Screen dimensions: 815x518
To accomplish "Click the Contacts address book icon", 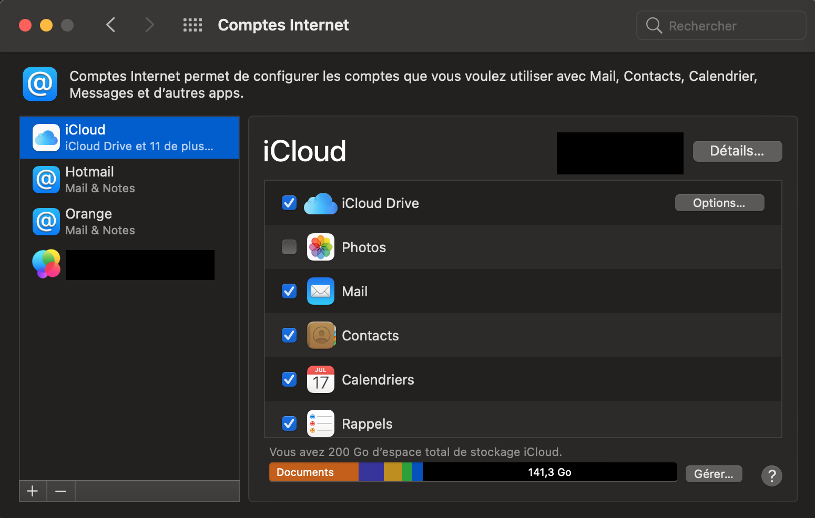I will (x=320, y=335).
